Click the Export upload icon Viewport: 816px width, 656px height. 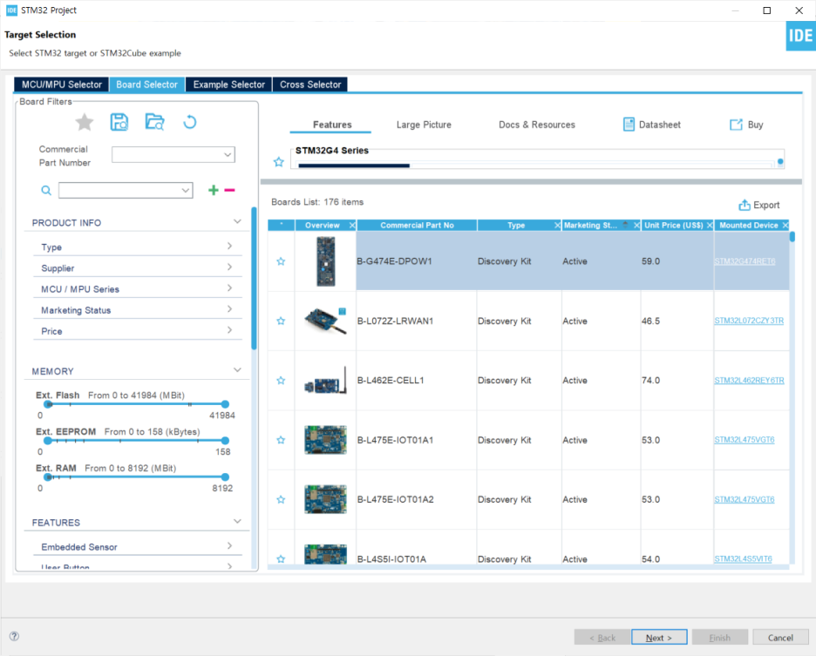click(x=745, y=205)
